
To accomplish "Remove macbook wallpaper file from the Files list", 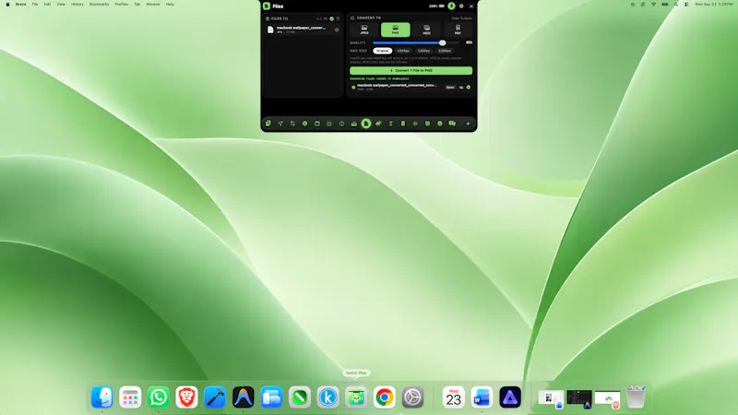I will point(337,30).
